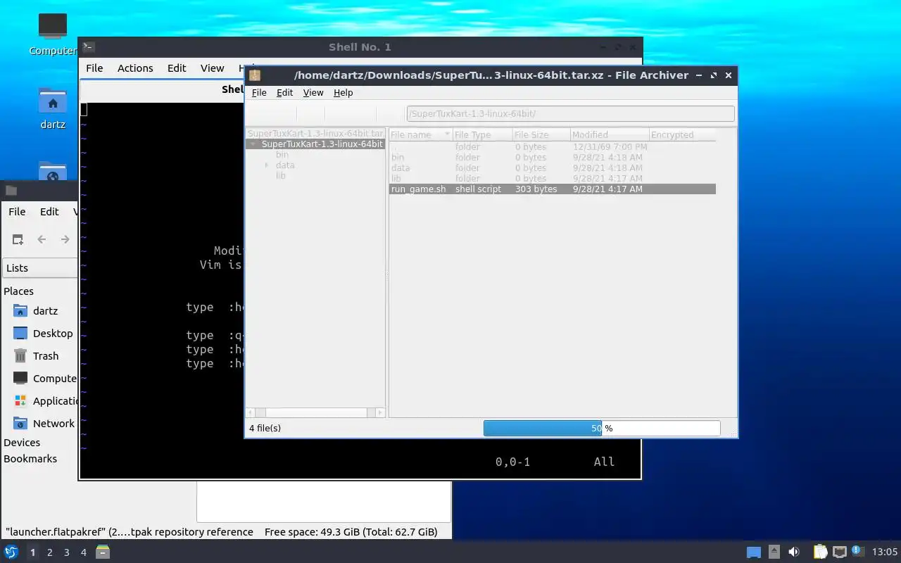Open the dartz home folder desktop icon
Viewport: 901px width, 563px height.
point(53,108)
